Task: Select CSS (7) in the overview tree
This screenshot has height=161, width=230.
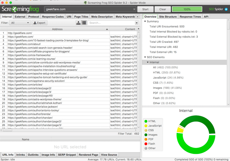Action: [163, 83]
